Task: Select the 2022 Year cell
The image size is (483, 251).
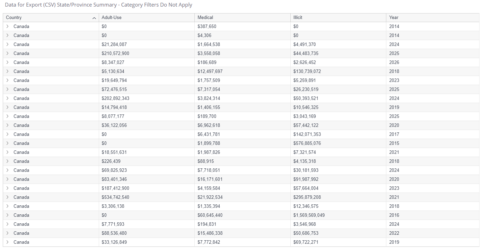Action: click(394, 233)
